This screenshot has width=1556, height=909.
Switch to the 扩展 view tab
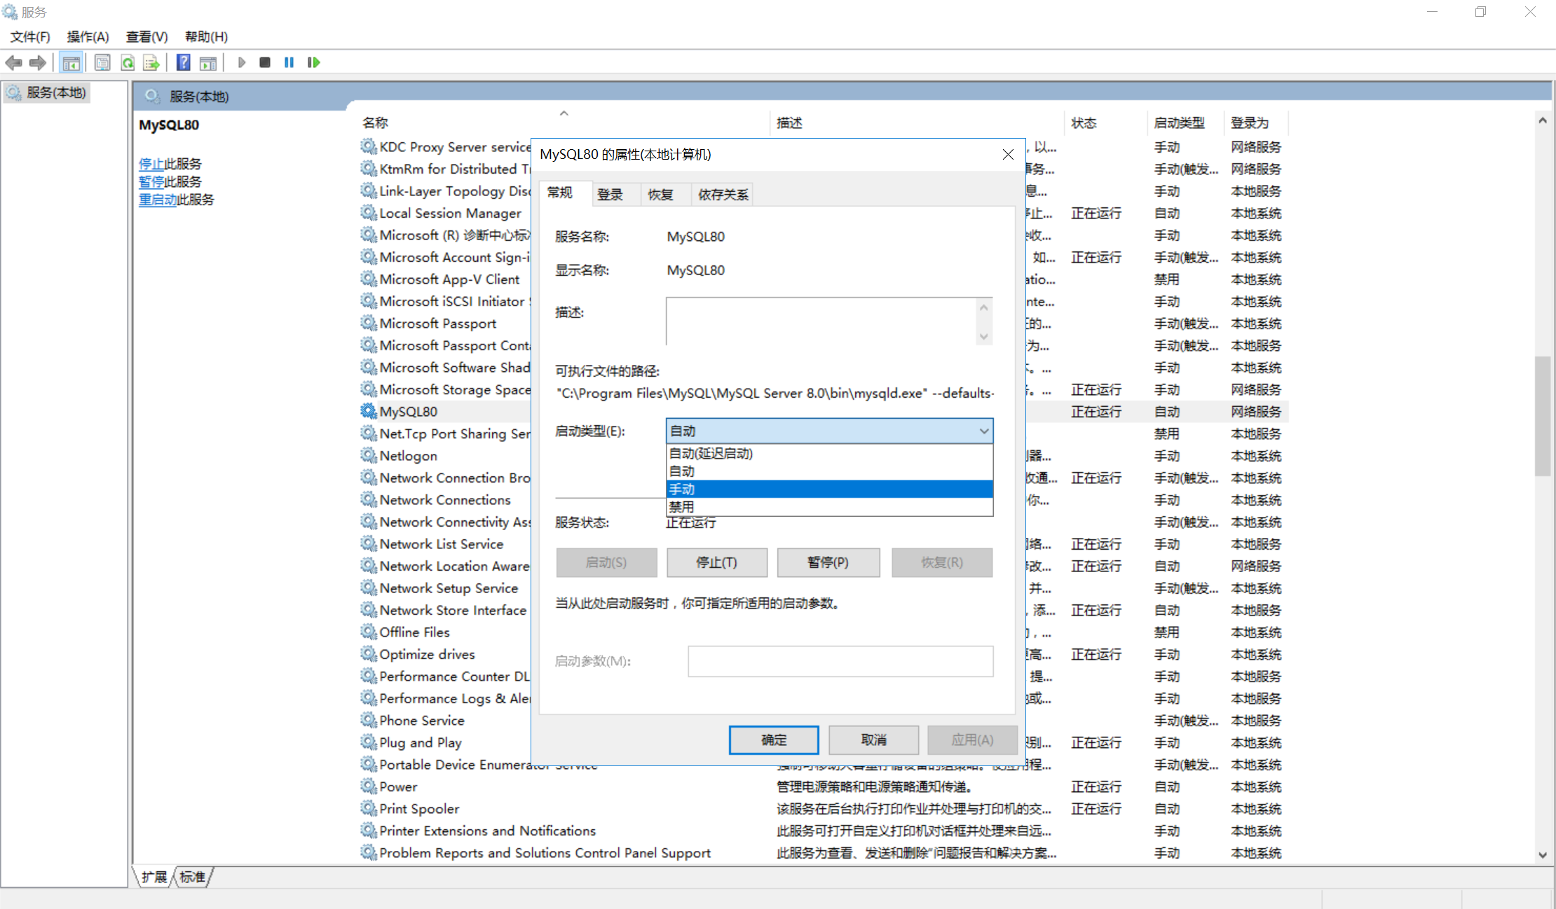click(154, 877)
